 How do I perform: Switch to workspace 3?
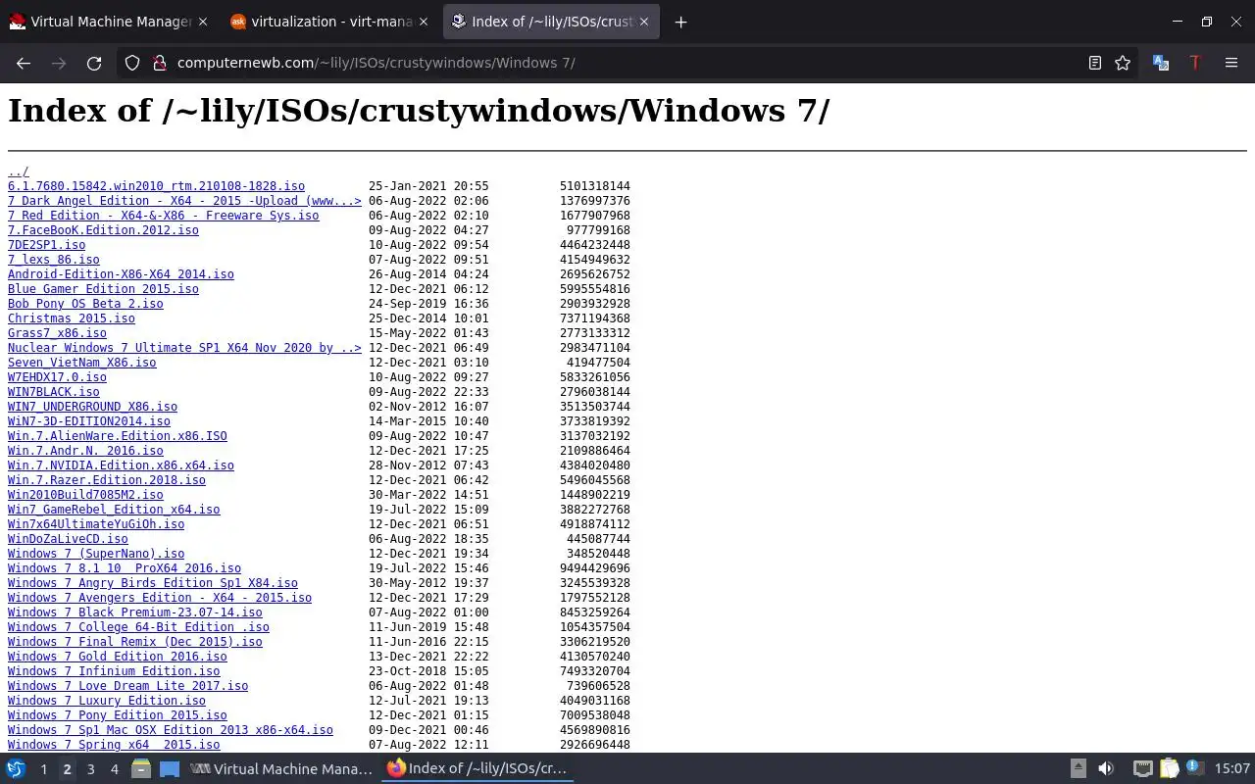click(x=90, y=769)
